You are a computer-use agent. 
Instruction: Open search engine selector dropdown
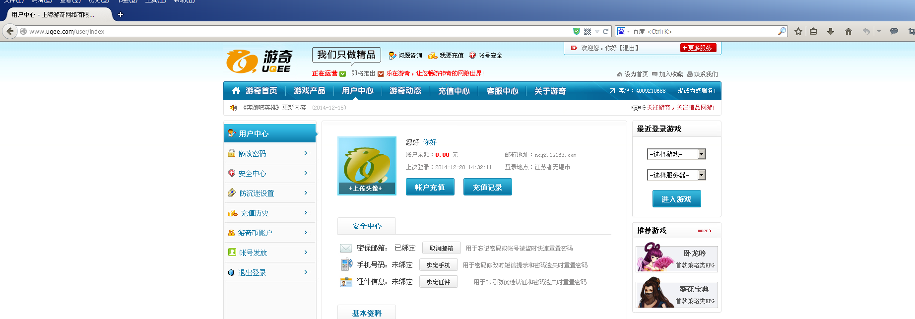pos(623,31)
